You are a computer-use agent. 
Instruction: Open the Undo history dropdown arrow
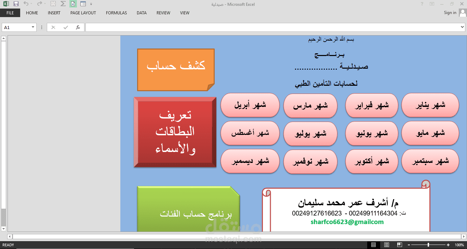[31, 4]
